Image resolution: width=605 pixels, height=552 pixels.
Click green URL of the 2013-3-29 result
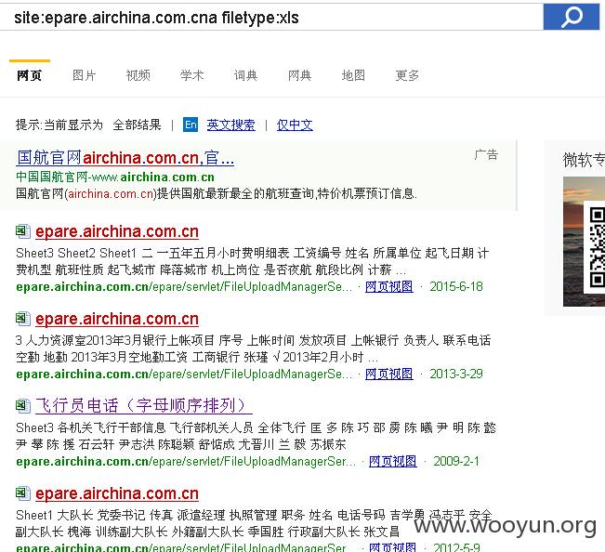tap(184, 374)
